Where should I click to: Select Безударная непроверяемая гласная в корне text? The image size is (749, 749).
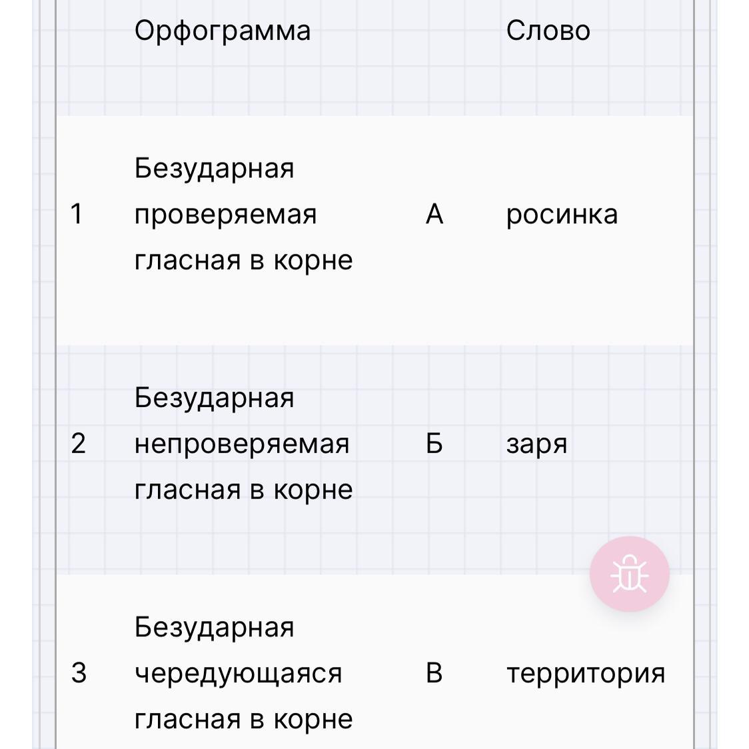[x=244, y=444]
